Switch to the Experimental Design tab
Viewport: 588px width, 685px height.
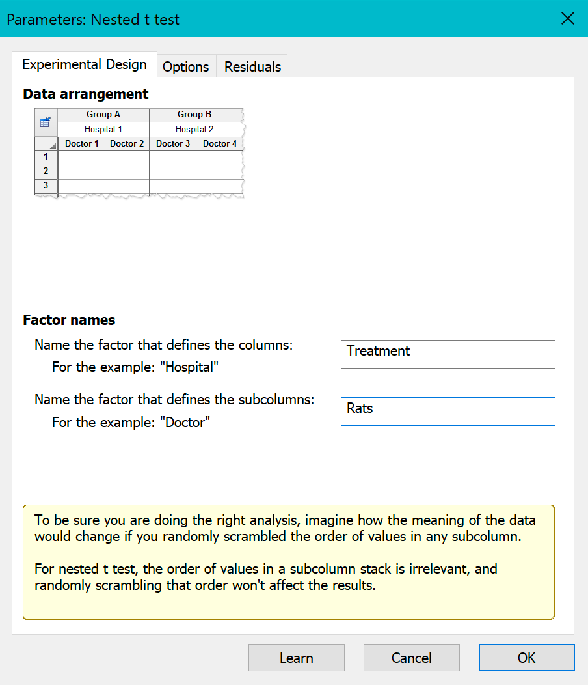click(x=85, y=65)
